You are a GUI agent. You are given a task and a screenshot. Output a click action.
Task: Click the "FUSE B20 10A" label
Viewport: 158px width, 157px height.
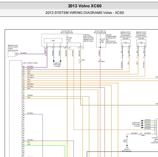(x=103, y=41)
